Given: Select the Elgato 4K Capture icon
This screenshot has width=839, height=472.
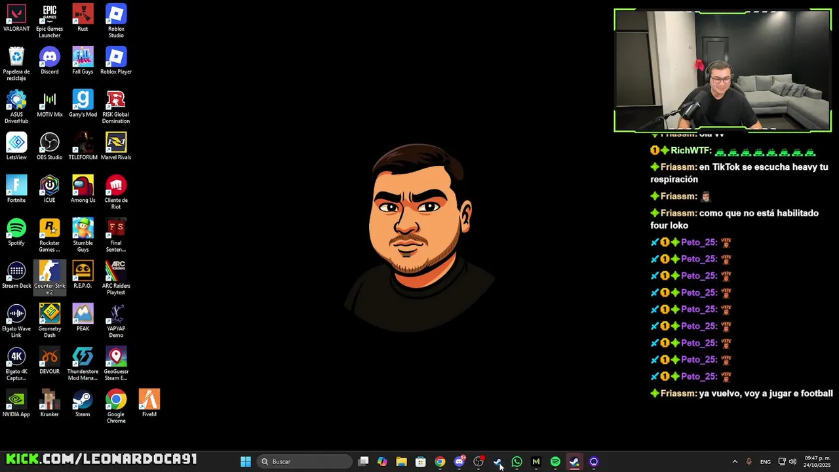Looking at the screenshot, I should click(16, 364).
